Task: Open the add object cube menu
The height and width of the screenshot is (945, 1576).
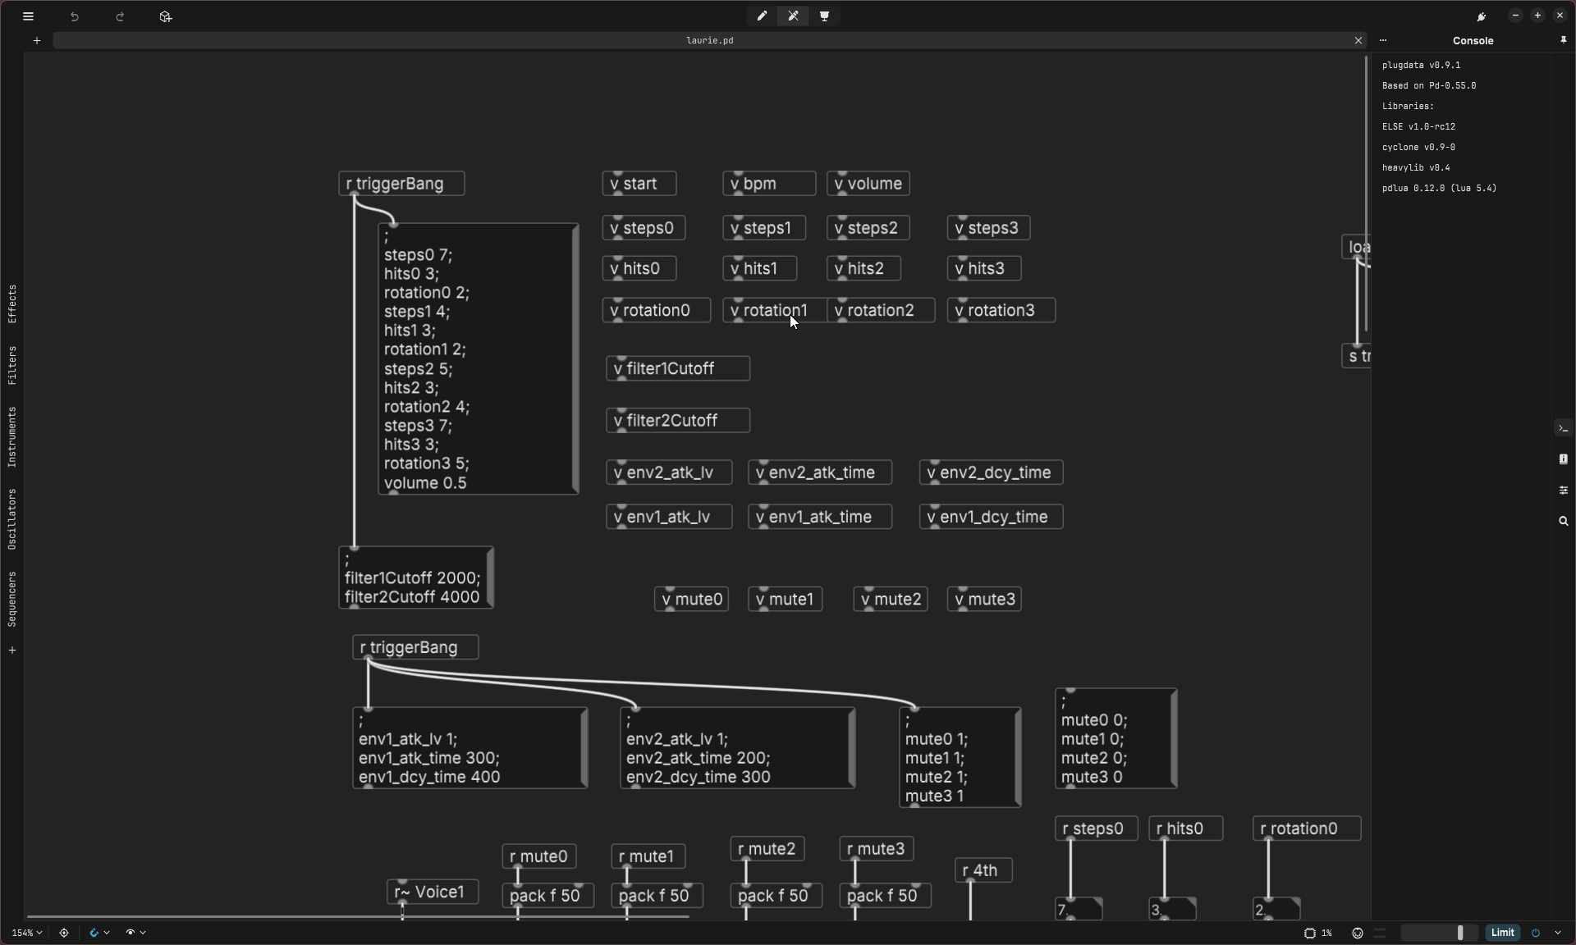Action: (166, 16)
